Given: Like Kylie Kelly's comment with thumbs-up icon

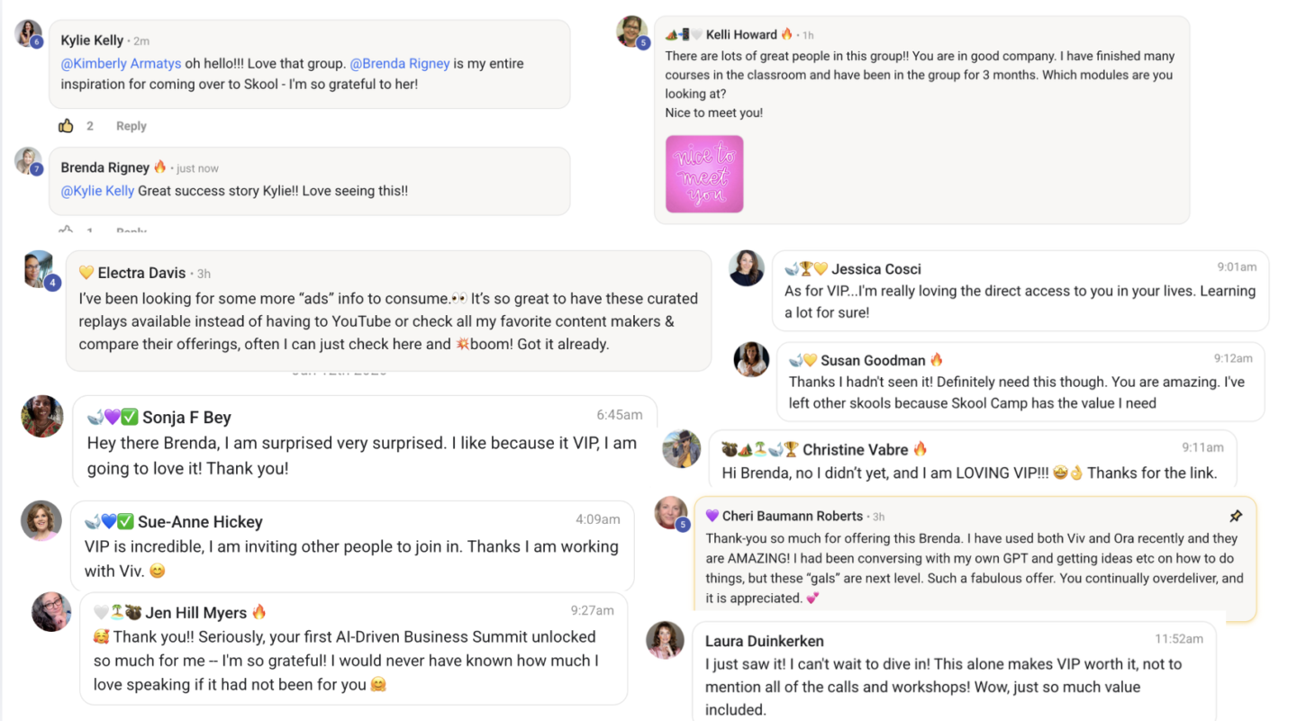Looking at the screenshot, I should (66, 126).
